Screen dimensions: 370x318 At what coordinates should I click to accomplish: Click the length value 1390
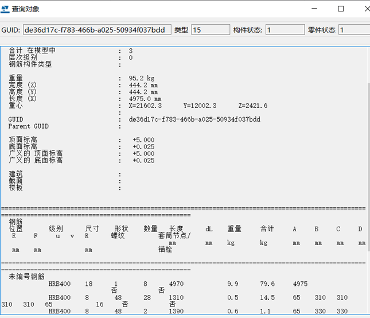click(x=176, y=311)
